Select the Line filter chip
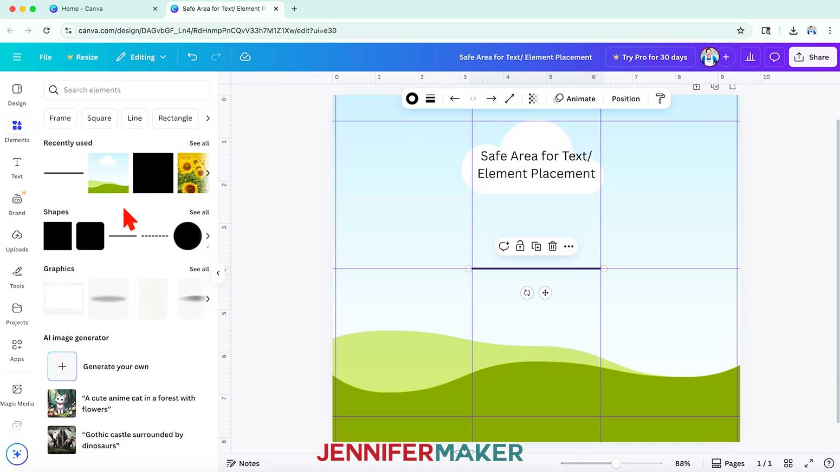 135,118
